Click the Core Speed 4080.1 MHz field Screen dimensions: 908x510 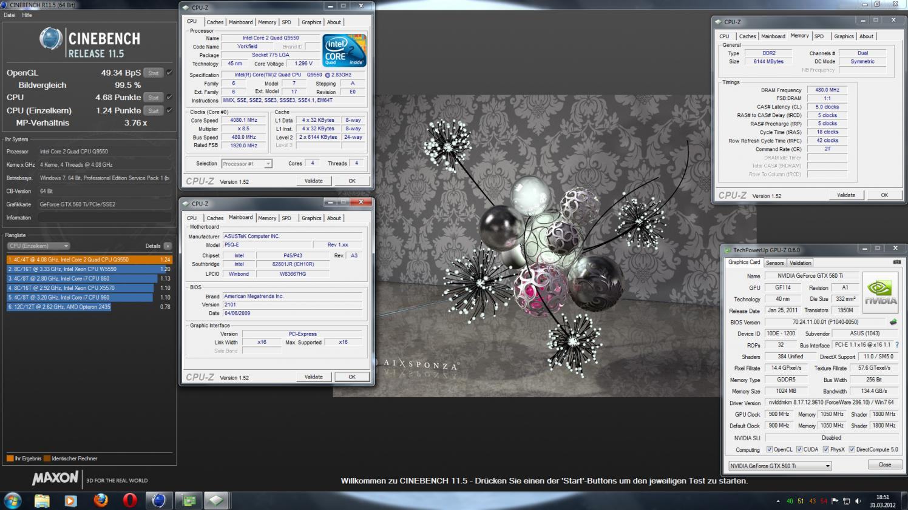point(243,120)
